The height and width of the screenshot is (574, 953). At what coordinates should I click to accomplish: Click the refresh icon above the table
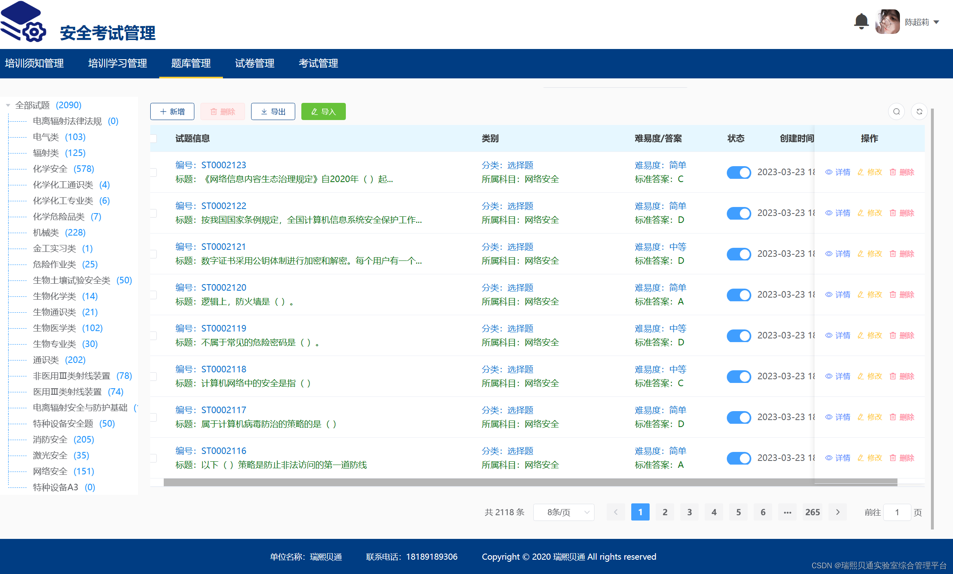click(919, 111)
